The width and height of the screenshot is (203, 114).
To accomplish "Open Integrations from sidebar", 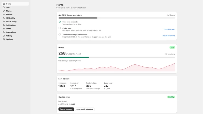I will (15, 32).
